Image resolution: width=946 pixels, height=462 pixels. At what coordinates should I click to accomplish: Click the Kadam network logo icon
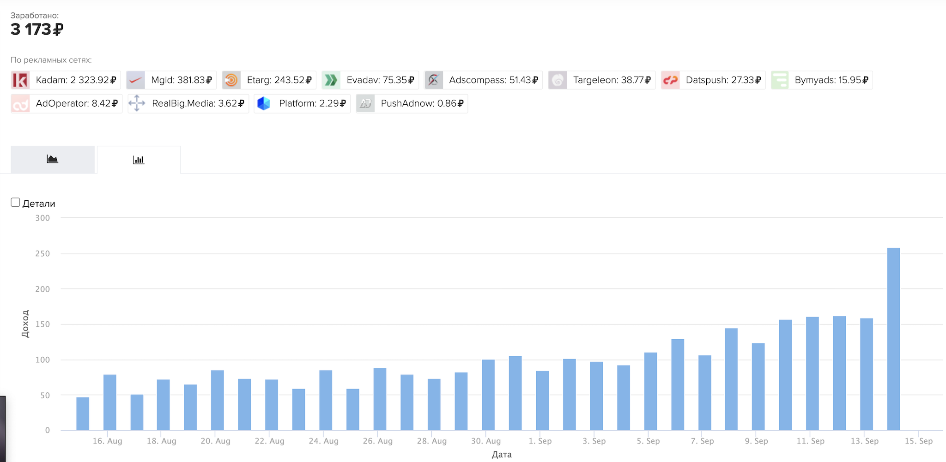pos(20,80)
